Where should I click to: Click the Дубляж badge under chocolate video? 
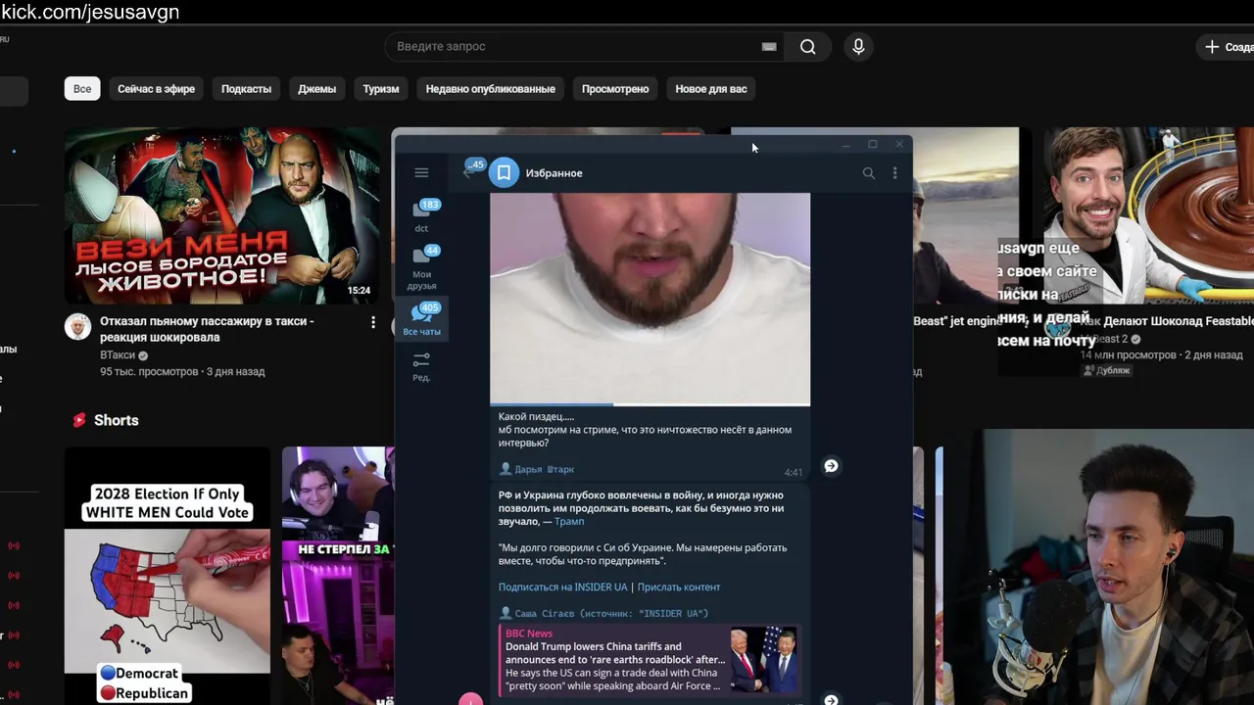coord(1106,370)
